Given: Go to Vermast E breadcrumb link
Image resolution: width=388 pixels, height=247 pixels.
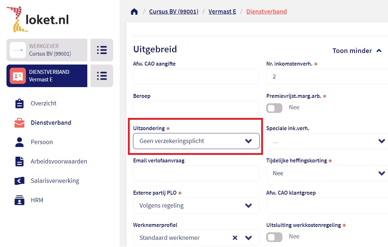Looking at the screenshot, I should point(222,11).
